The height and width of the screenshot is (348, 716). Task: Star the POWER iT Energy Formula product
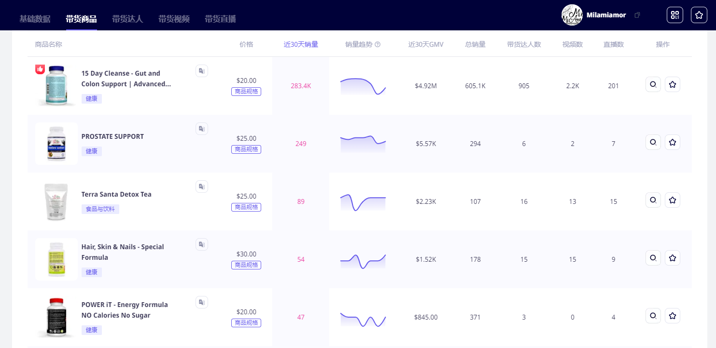point(672,316)
